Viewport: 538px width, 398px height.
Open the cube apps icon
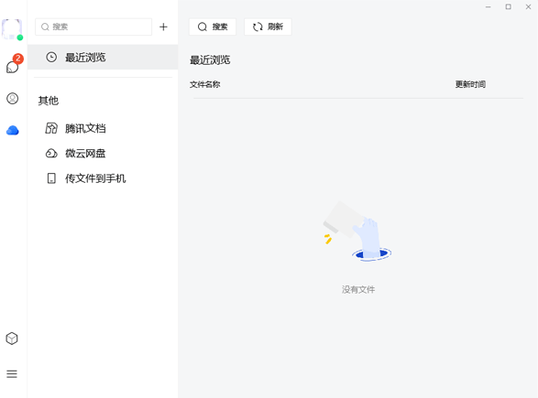(12, 339)
